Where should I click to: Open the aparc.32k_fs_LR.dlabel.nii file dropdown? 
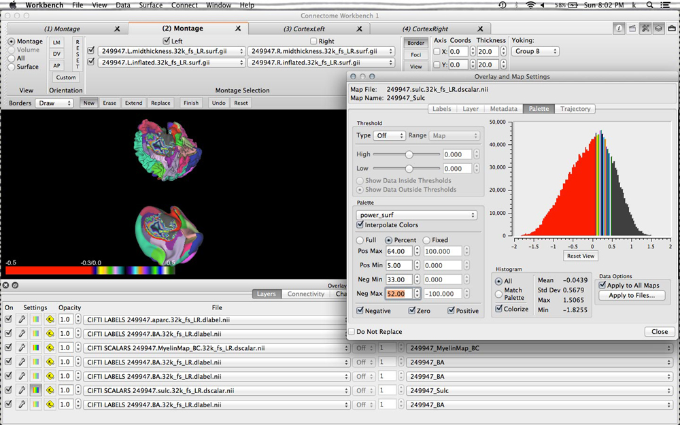coord(215,320)
